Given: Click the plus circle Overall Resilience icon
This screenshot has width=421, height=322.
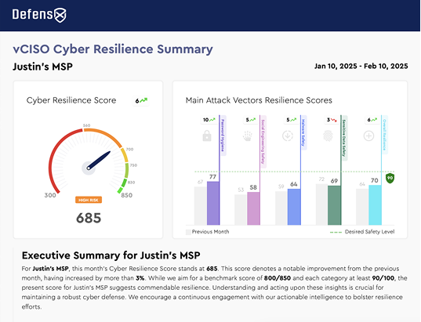Looking at the screenshot, I should click(368, 136).
